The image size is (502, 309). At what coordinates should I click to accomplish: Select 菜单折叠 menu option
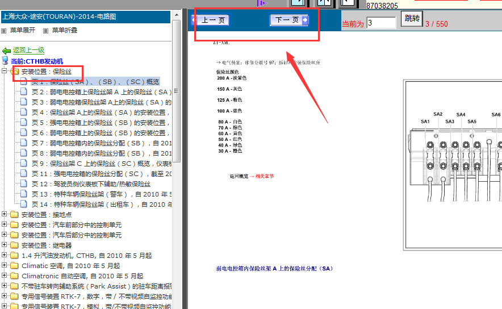pos(65,31)
